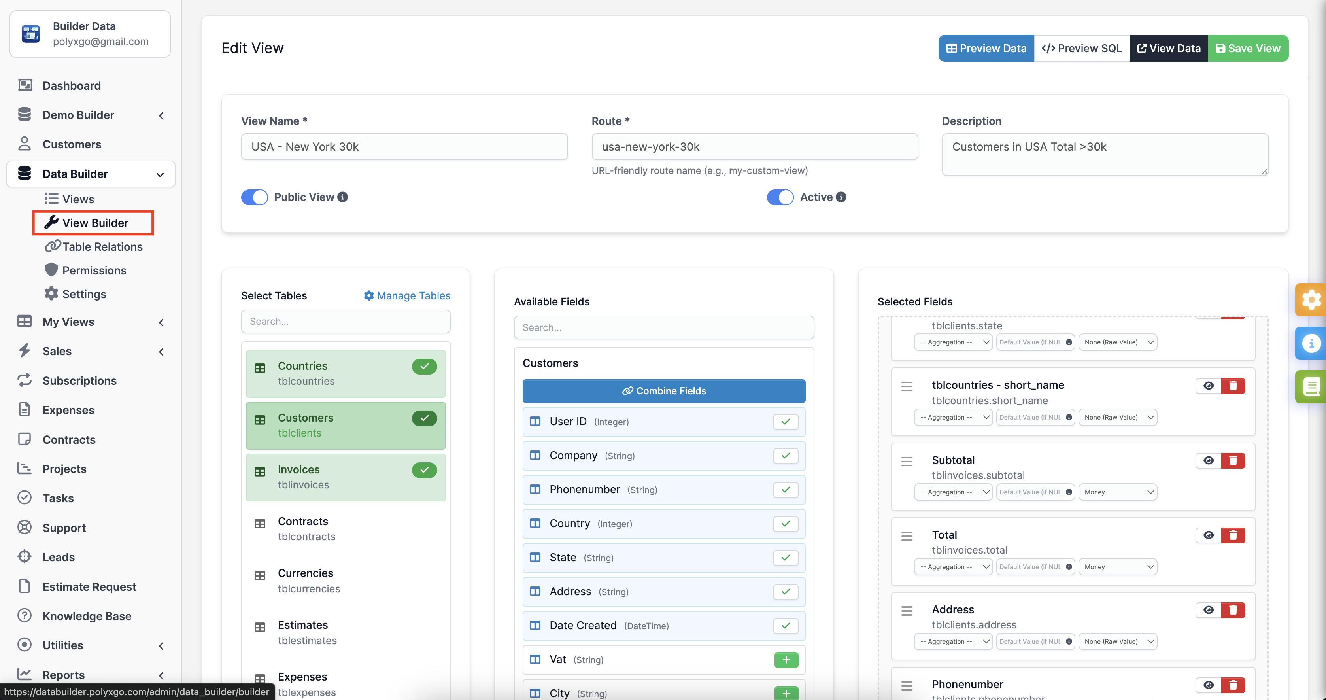This screenshot has height=700, width=1326.
Task: Select Reports in the sidebar
Action: tap(63, 675)
